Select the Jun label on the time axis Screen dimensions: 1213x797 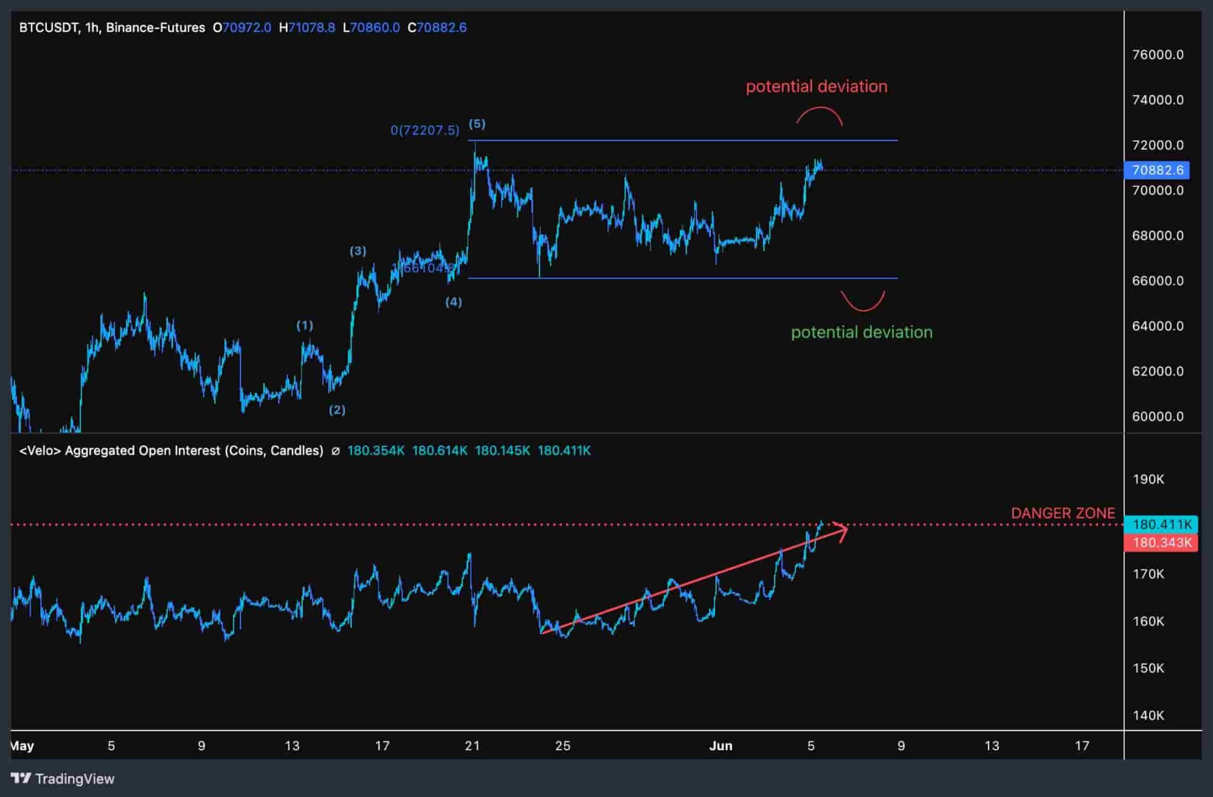[720, 747]
